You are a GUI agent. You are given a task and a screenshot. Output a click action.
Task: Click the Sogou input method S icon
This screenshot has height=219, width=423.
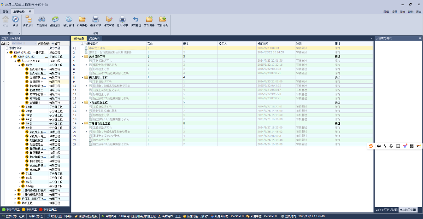coord(372,146)
